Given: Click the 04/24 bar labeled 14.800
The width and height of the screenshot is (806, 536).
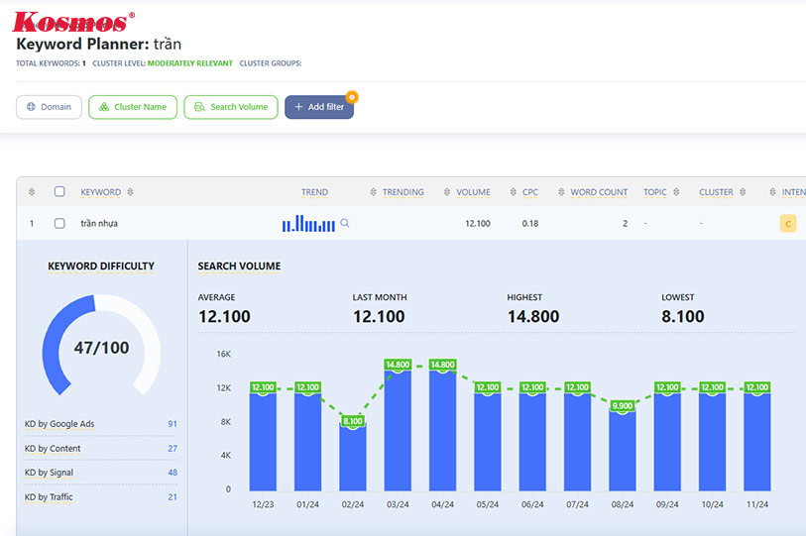Looking at the screenshot, I should [x=442, y=430].
